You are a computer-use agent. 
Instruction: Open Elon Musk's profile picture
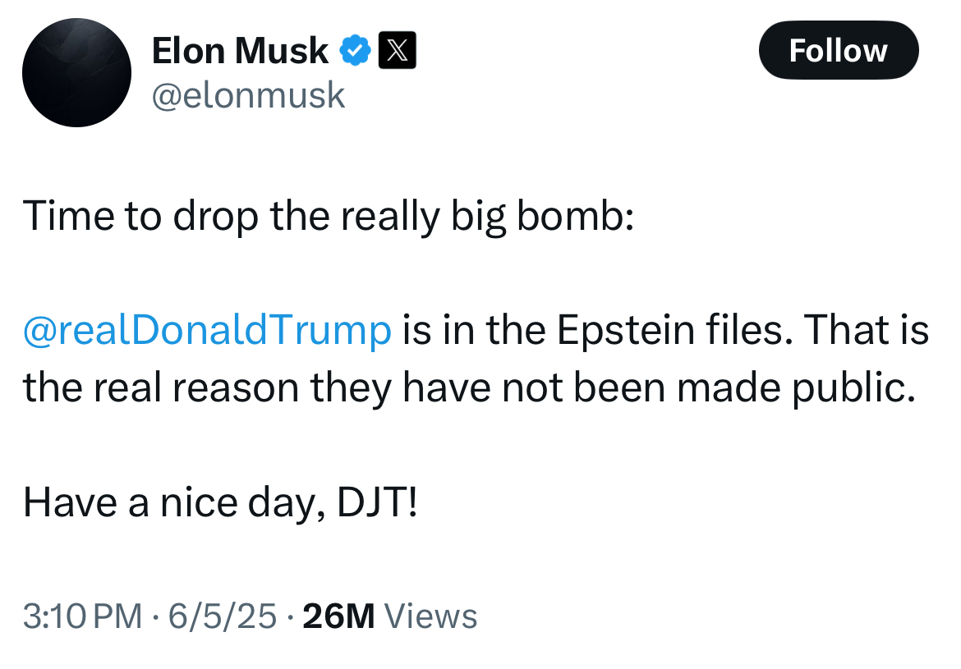[x=76, y=72]
